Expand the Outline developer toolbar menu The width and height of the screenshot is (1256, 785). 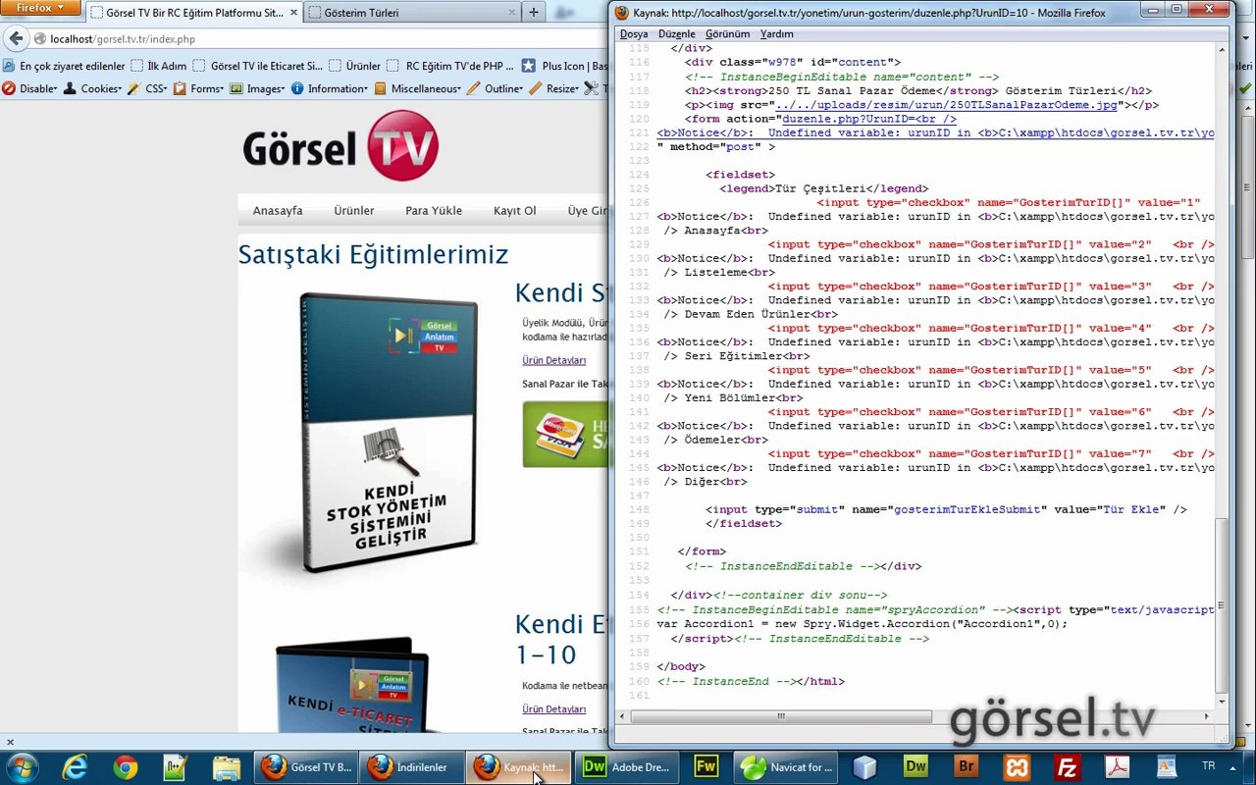pos(497,88)
